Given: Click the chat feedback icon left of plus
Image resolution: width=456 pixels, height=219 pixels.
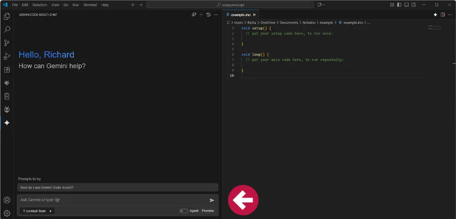Looking at the screenshot, I should (x=194, y=15).
